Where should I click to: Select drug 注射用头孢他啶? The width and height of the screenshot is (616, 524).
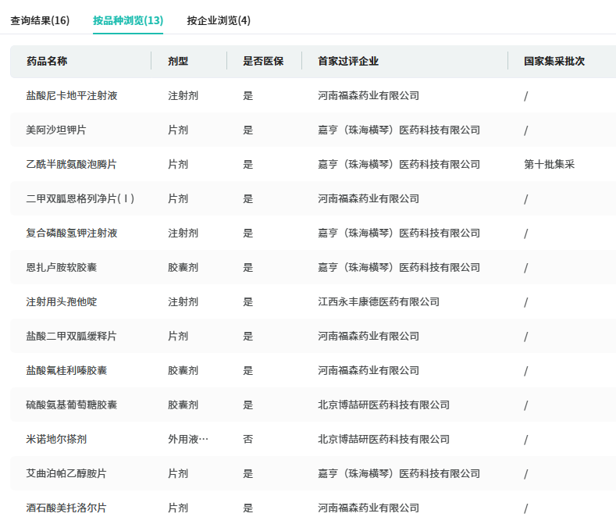coord(61,302)
